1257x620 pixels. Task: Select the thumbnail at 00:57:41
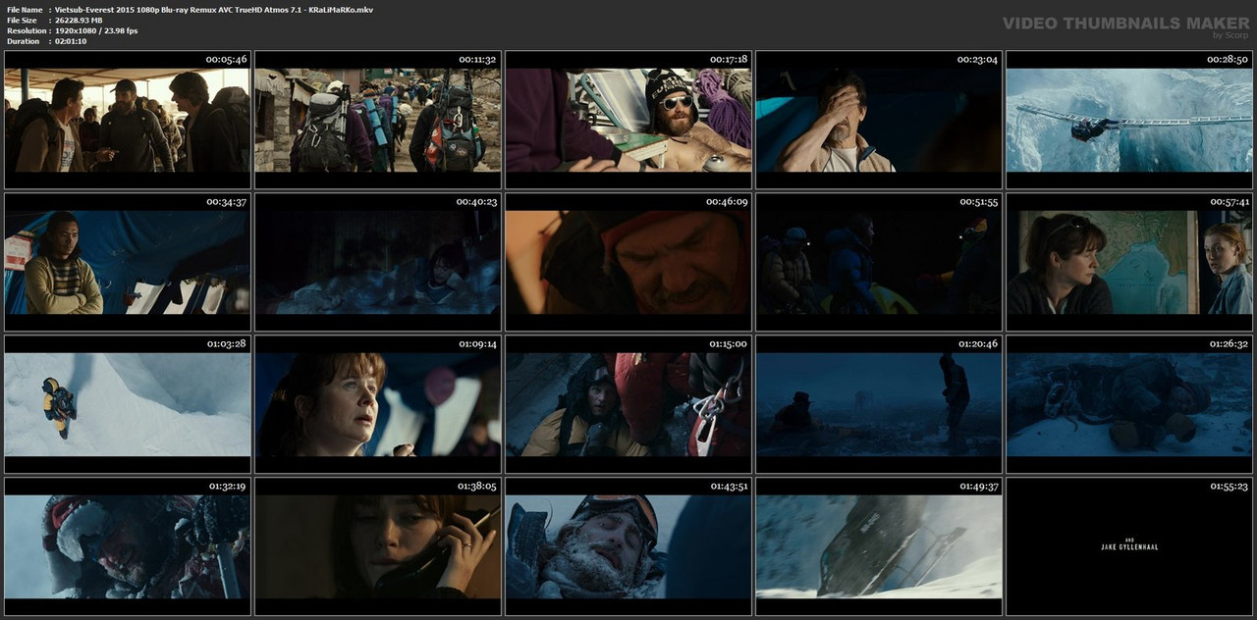(x=1129, y=262)
